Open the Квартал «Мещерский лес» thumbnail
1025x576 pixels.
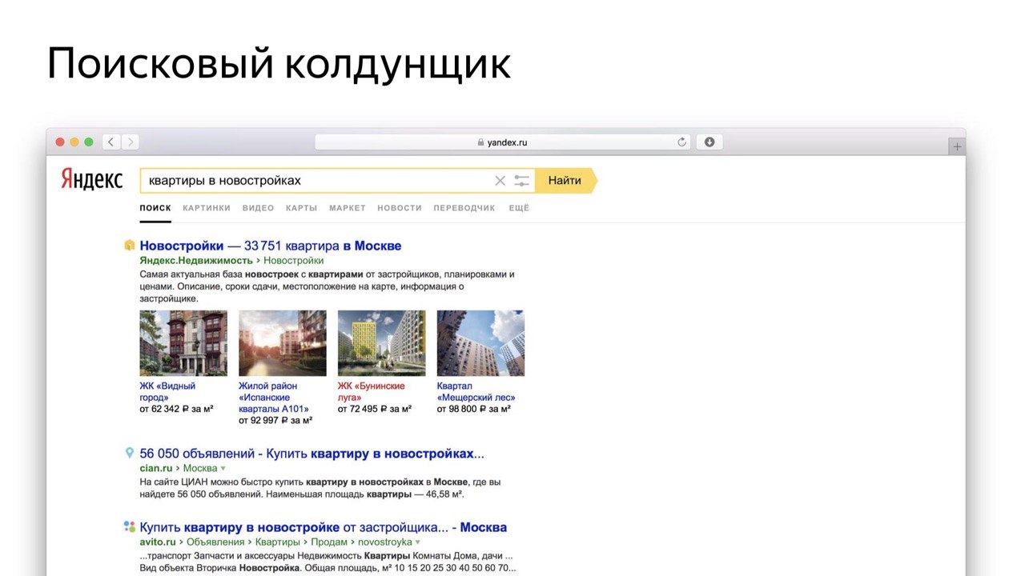tap(480, 343)
